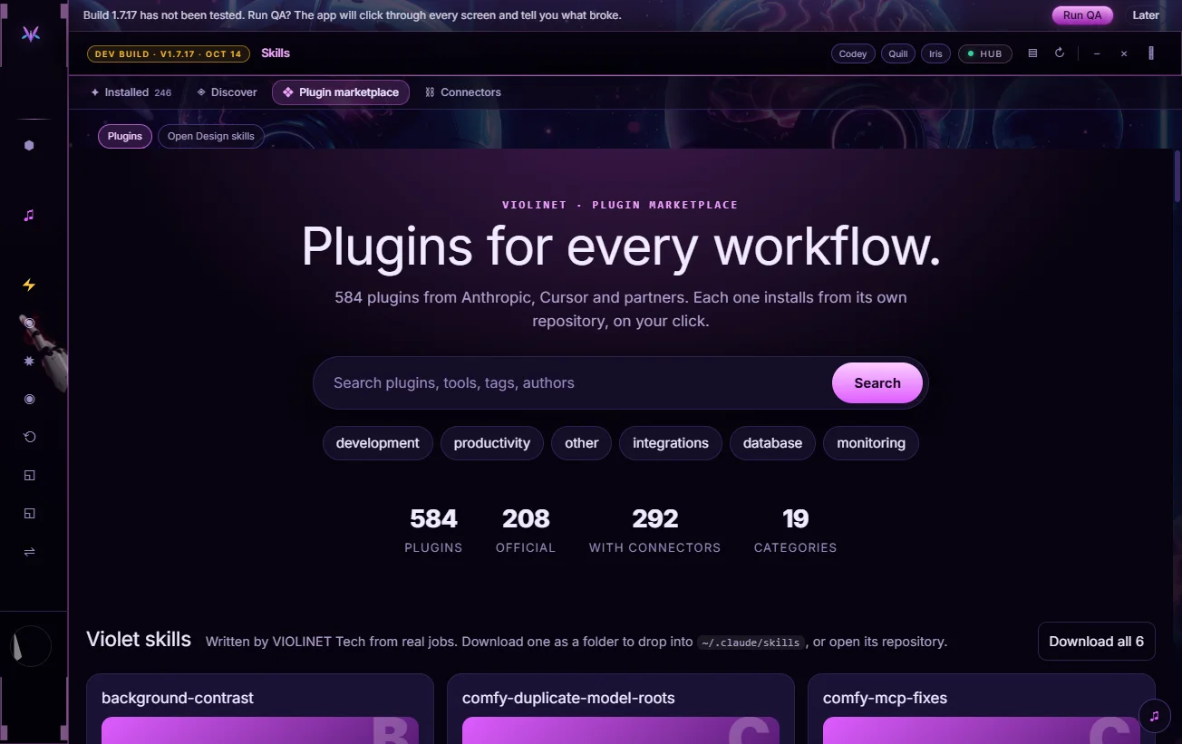Click the Search button
Image resolution: width=1182 pixels, height=744 pixels.
point(877,383)
